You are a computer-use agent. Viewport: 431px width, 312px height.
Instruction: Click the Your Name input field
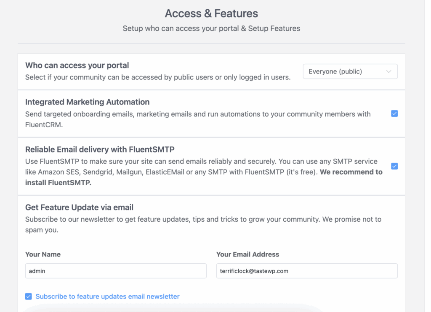click(x=116, y=271)
